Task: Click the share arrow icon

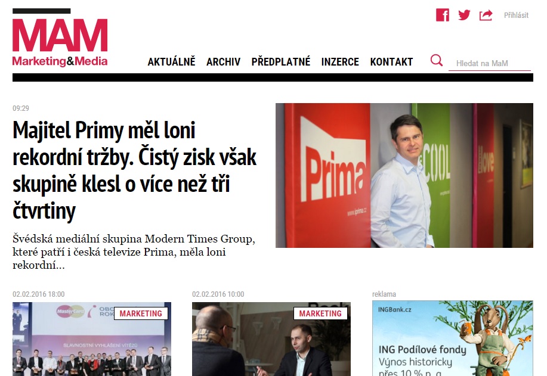Action: (x=486, y=15)
